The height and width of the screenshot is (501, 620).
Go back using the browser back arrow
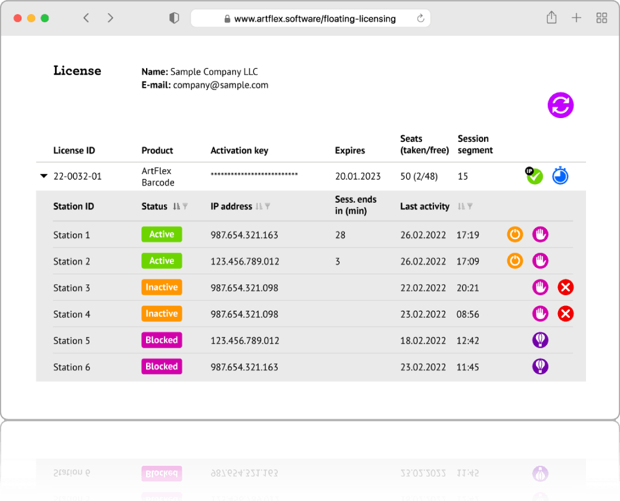(x=86, y=18)
